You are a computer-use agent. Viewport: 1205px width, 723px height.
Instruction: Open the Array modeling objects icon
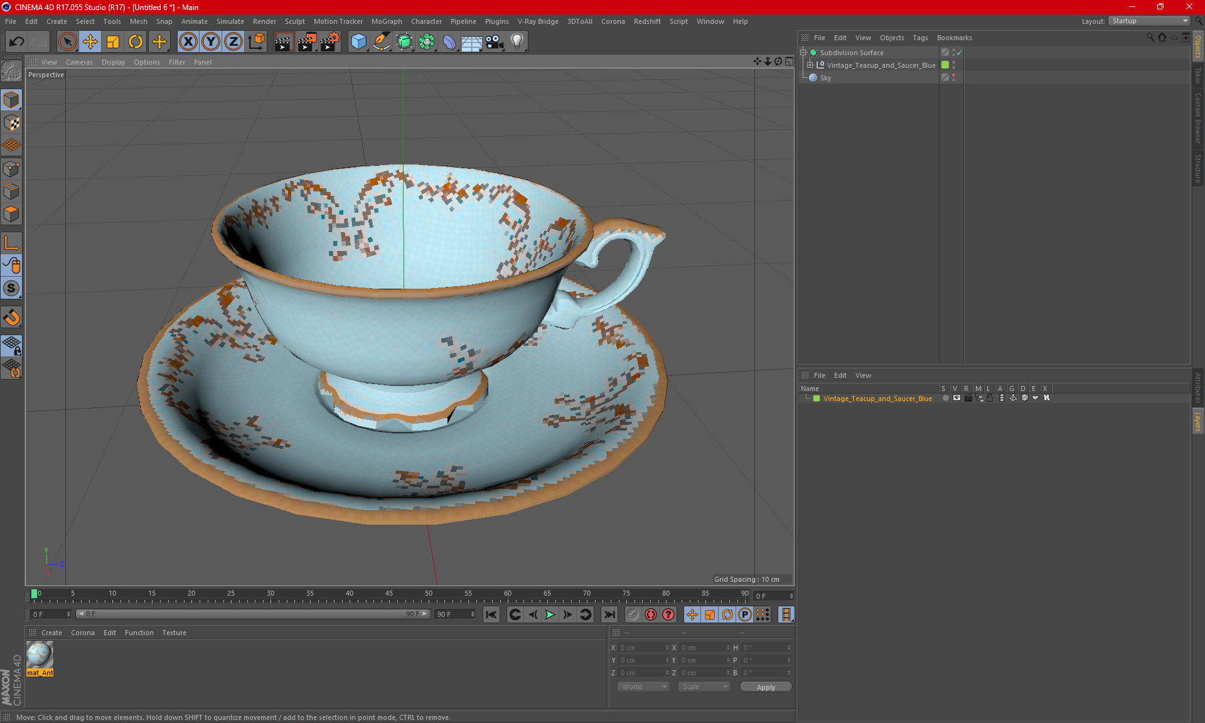(x=427, y=42)
